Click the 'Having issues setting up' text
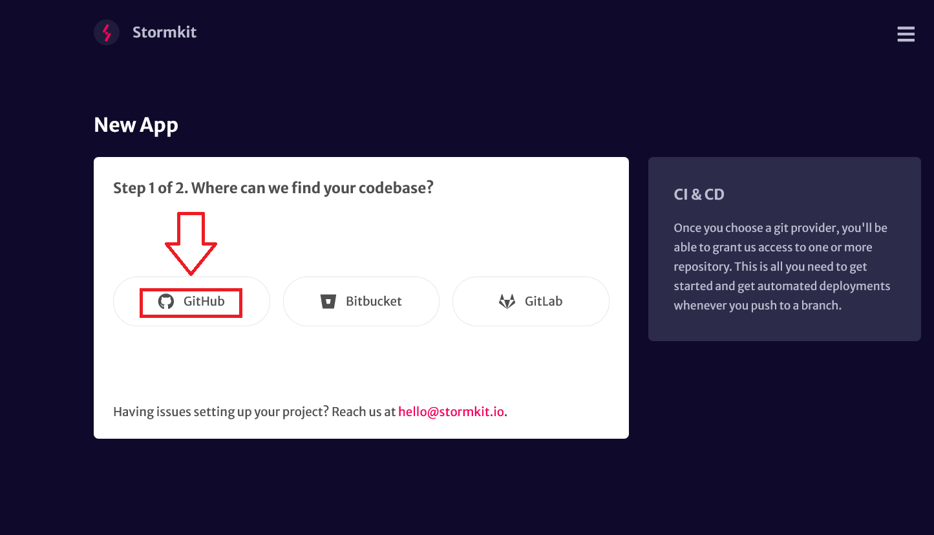This screenshot has width=934, height=535. pyautogui.click(x=254, y=412)
